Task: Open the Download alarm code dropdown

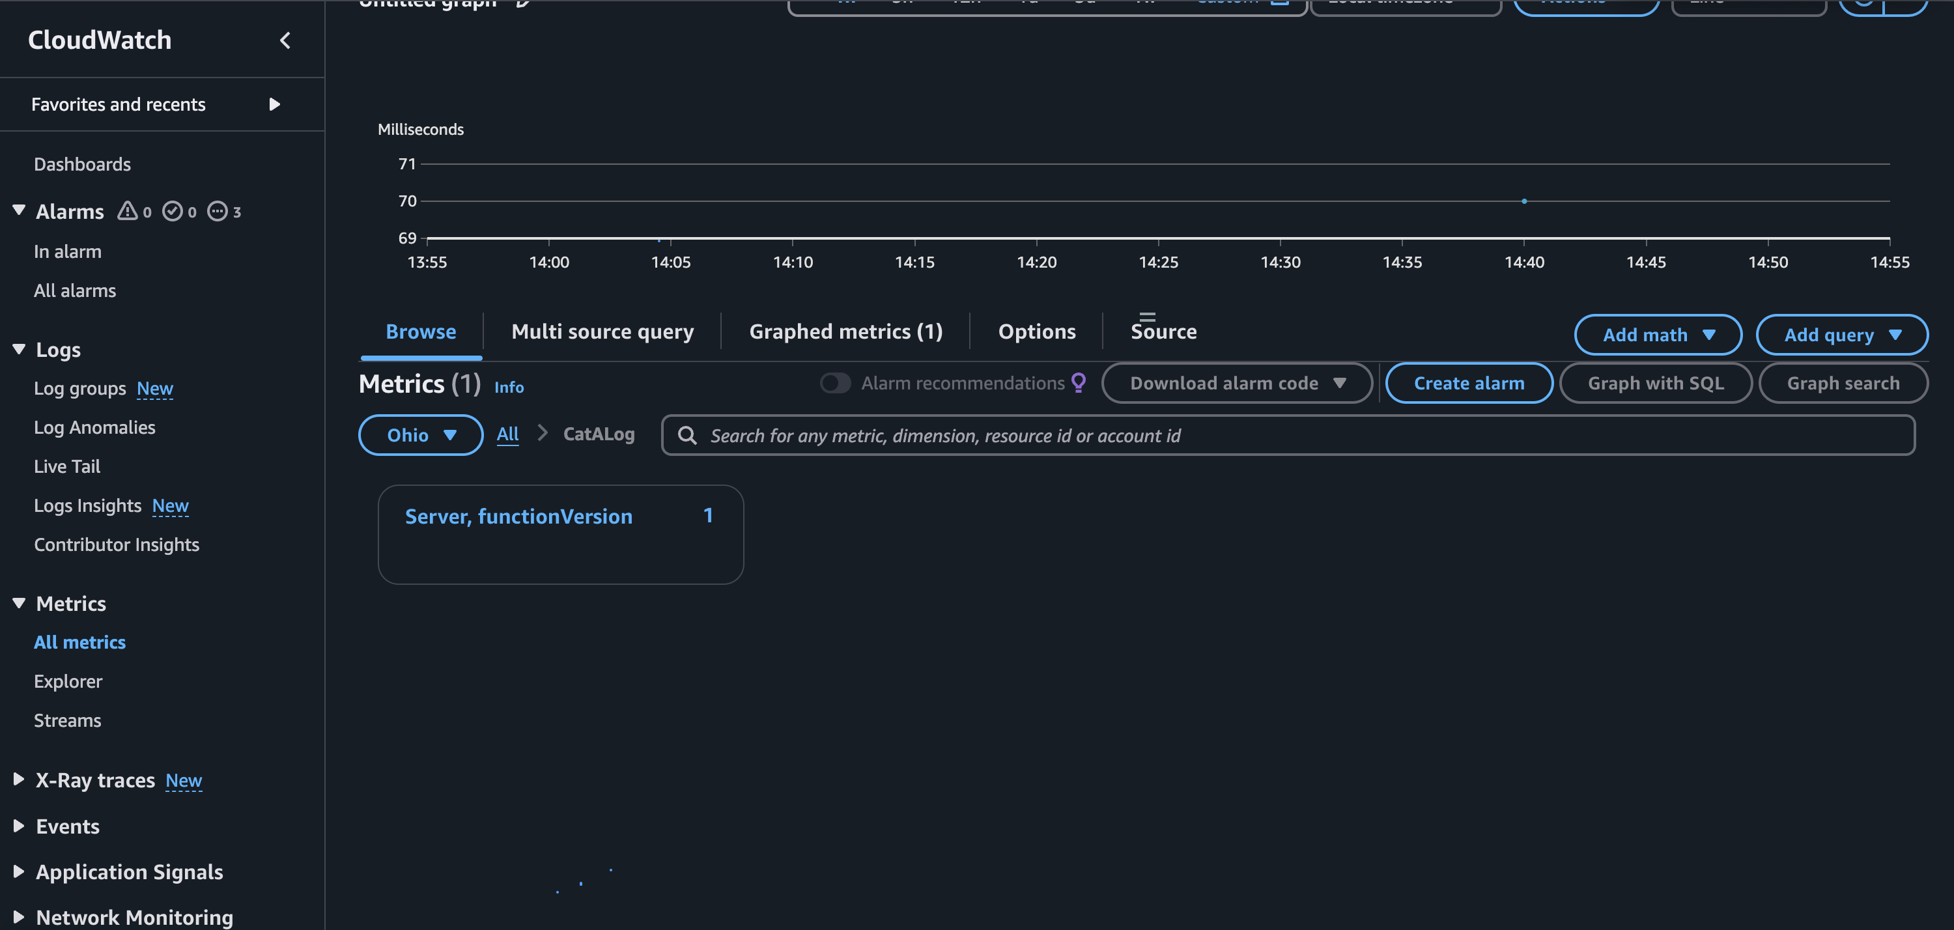Action: click(x=1237, y=383)
